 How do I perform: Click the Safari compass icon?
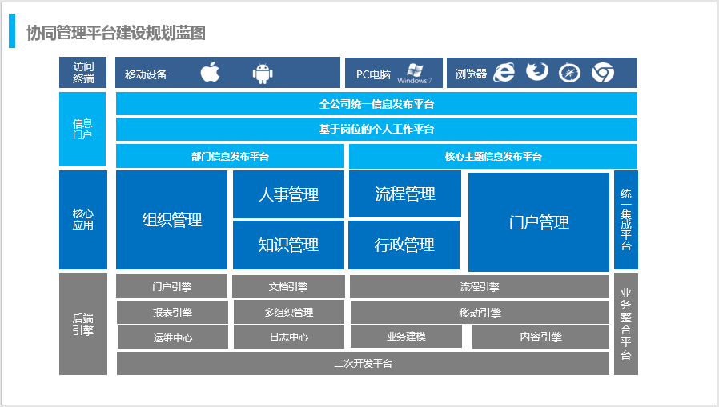(569, 73)
